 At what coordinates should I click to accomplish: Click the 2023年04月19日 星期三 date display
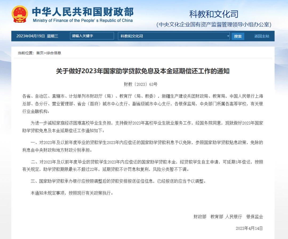(x=37, y=36)
